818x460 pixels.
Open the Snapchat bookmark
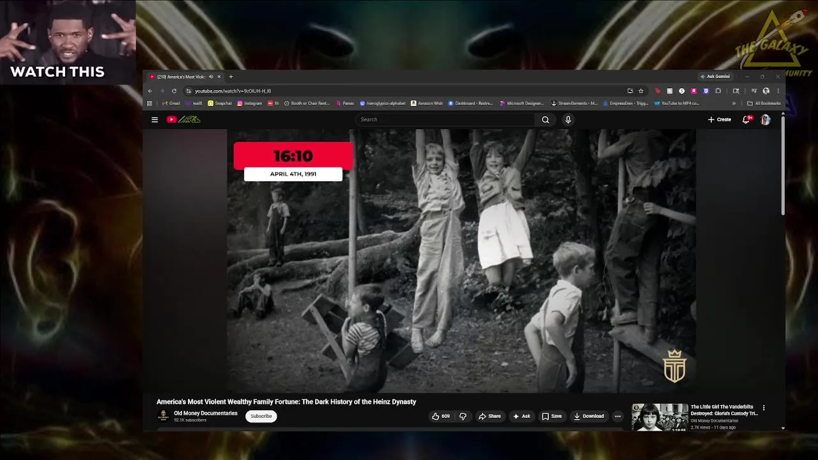tap(220, 103)
